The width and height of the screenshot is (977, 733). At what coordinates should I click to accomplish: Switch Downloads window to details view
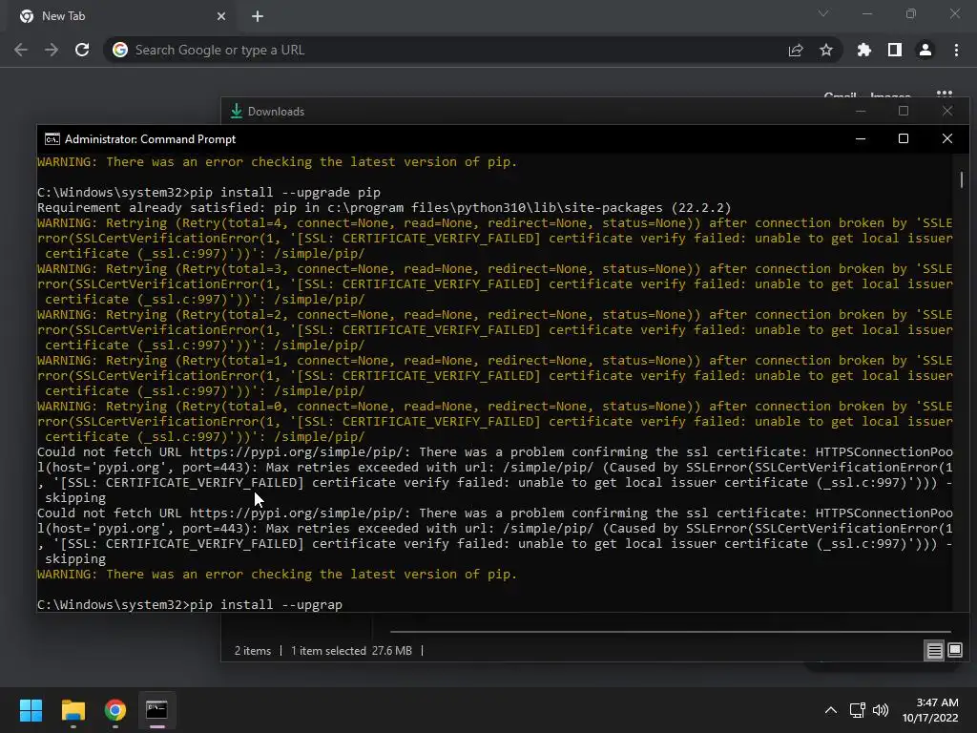tap(935, 651)
